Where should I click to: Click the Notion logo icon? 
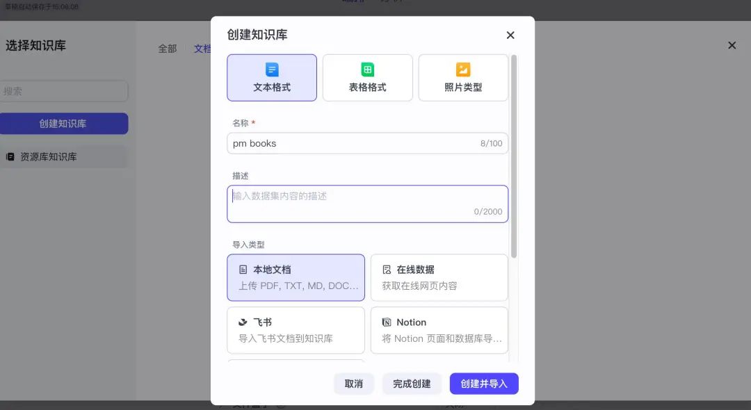tap(387, 322)
